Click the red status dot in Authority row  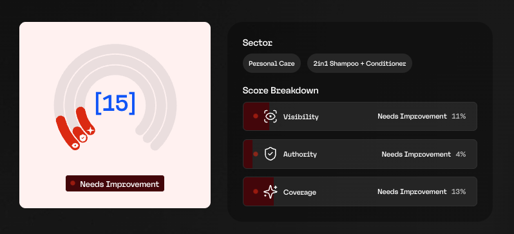(x=256, y=154)
